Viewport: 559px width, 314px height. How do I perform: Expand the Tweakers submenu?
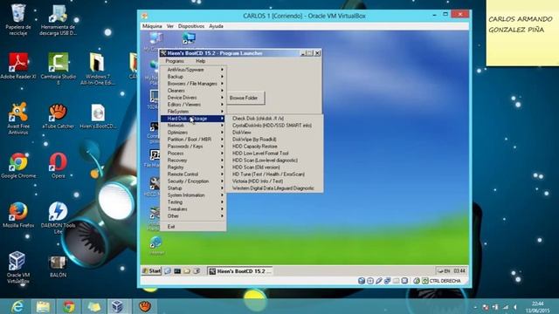193,209
